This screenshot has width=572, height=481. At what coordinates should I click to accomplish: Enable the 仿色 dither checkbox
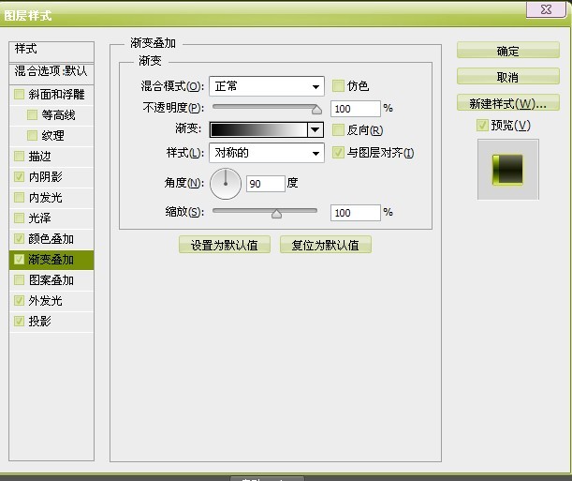[338, 86]
